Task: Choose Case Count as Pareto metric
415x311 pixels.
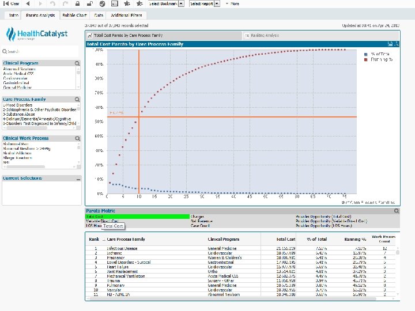Action: coord(242,226)
